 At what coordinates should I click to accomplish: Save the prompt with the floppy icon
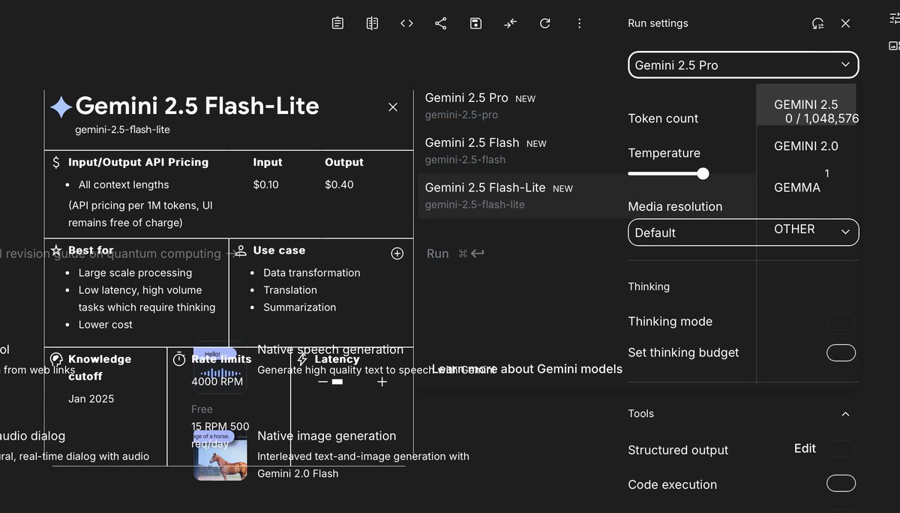tap(475, 23)
